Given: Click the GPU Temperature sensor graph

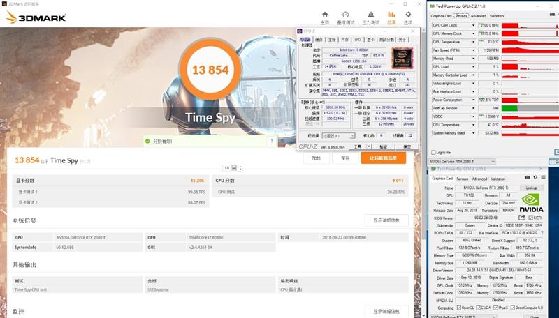Looking at the screenshot, I should 530,42.
